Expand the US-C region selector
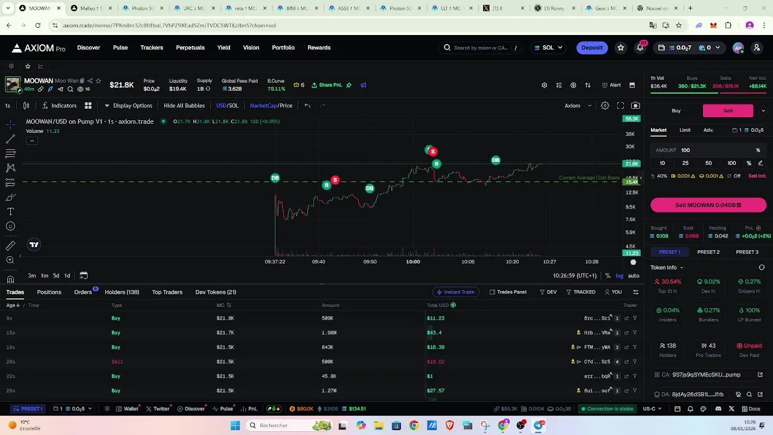The height and width of the screenshot is (435, 773). [652, 409]
